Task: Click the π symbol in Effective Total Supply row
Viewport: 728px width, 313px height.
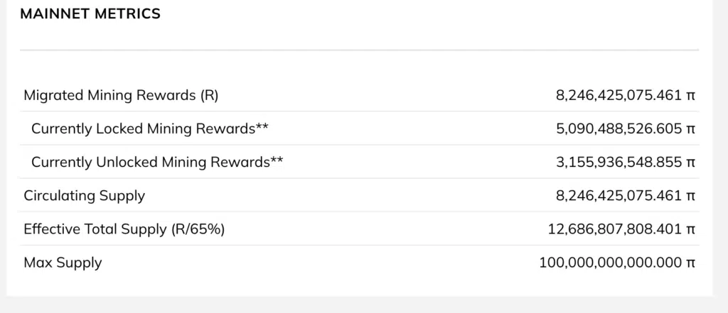Action: click(x=690, y=230)
